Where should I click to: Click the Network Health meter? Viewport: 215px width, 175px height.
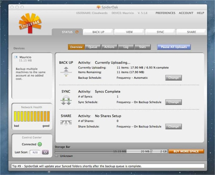(x=32, y=116)
